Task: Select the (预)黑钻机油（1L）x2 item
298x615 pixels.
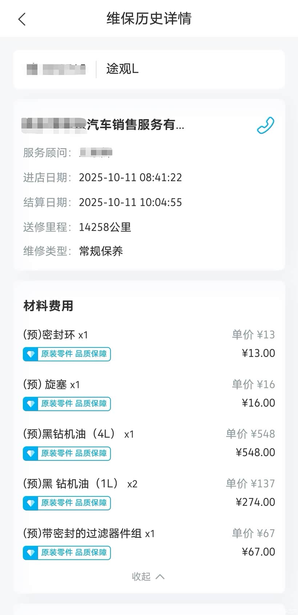Action: point(80,484)
